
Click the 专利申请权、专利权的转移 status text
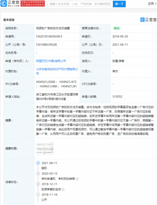[x=58, y=179]
